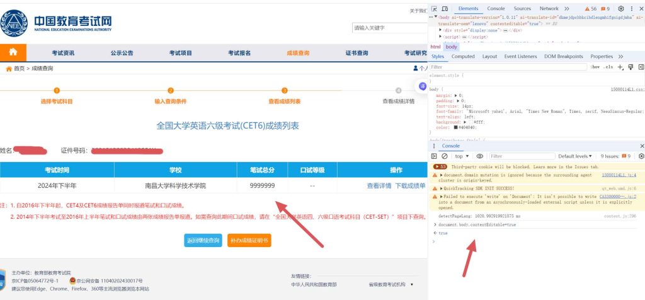Click the orange 补办成绩证明书 button
Screen dimensions: 645x300
click(249, 240)
